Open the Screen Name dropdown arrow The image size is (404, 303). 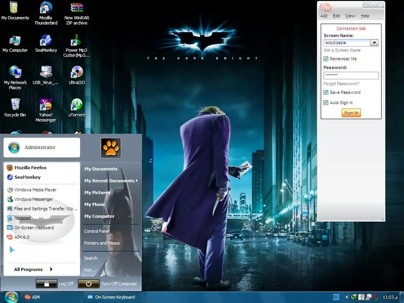374,43
